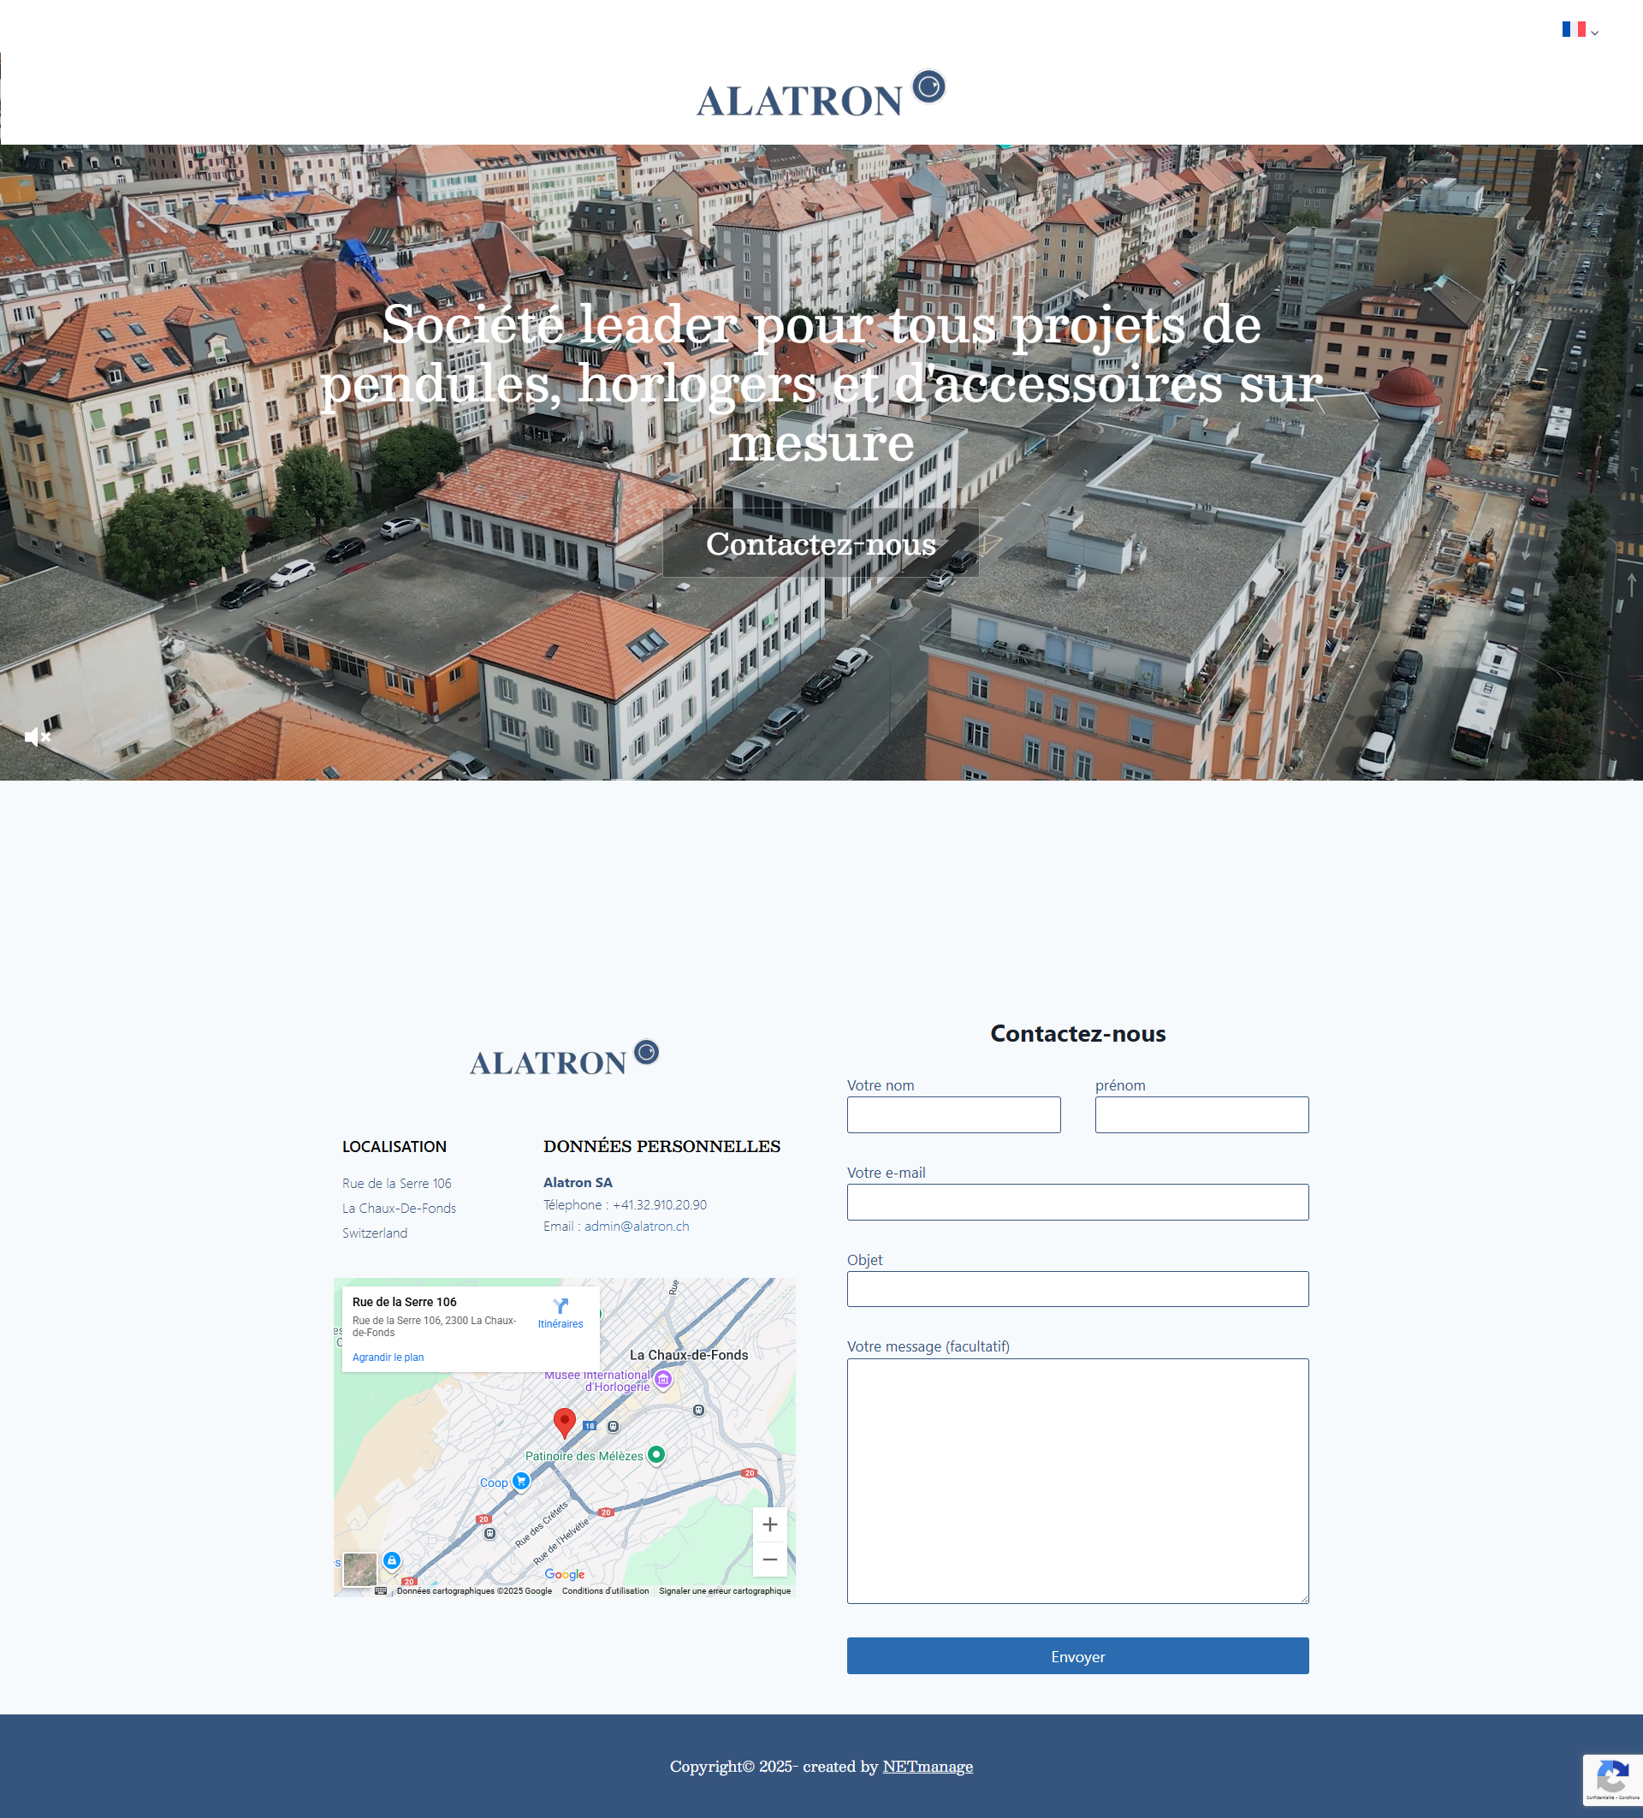
Task: Click the 'Switzerland' address line
Action: pos(375,1233)
